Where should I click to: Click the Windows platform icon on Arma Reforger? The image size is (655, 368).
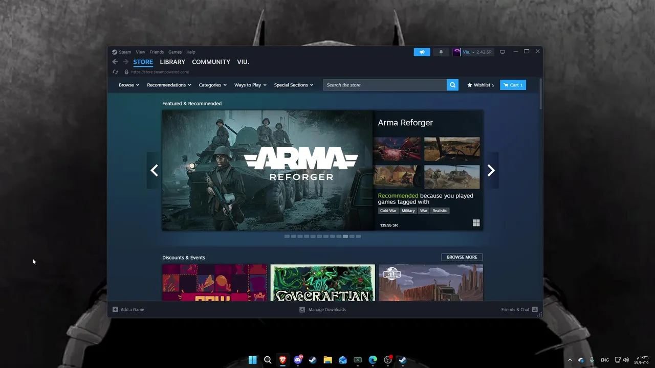pyautogui.click(x=476, y=223)
